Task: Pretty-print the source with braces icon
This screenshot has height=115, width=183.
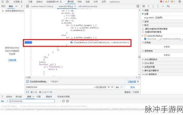Action: [x=27, y=92]
